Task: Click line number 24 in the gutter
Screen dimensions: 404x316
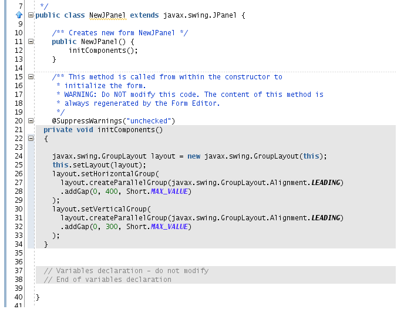Action: point(19,156)
